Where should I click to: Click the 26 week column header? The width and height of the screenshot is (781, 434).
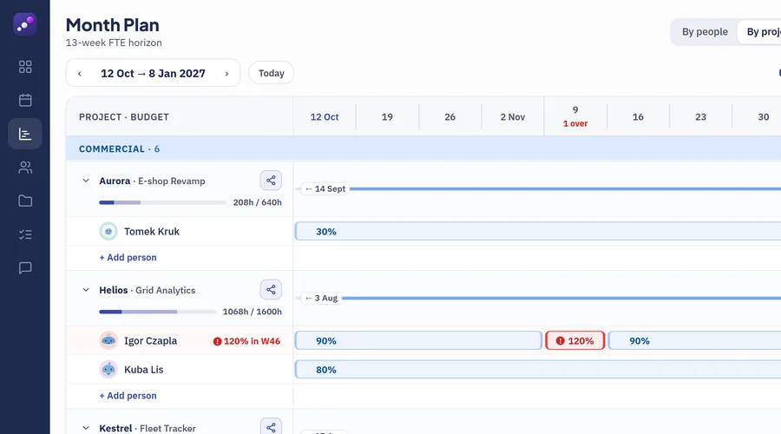450,117
